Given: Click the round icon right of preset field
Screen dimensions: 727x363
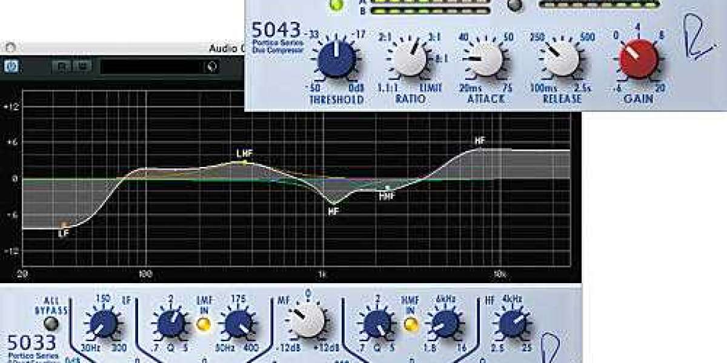Looking at the screenshot, I should click(211, 67).
